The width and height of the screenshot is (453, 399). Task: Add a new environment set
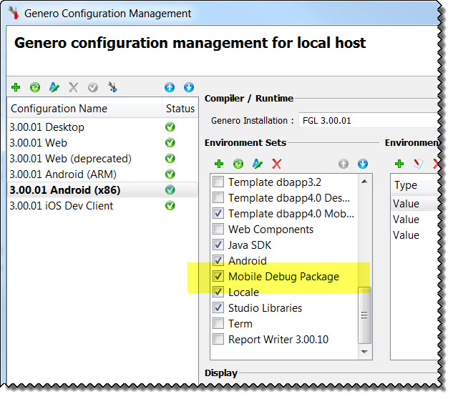pyautogui.click(x=219, y=164)
